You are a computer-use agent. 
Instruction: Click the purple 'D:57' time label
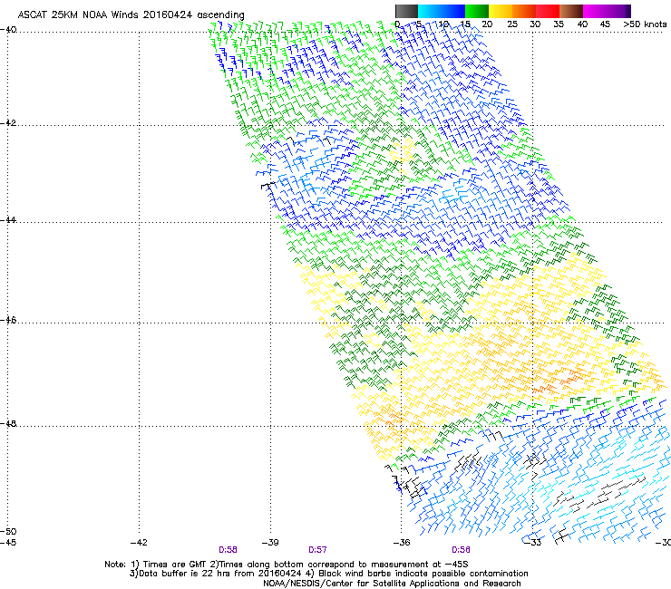click(x=317, y=550)
